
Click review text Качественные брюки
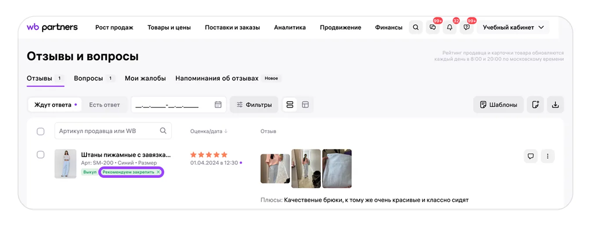pos(376,200)
